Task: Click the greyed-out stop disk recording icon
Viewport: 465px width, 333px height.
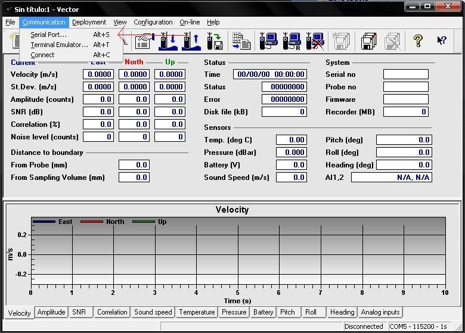Action: point(392,41)
